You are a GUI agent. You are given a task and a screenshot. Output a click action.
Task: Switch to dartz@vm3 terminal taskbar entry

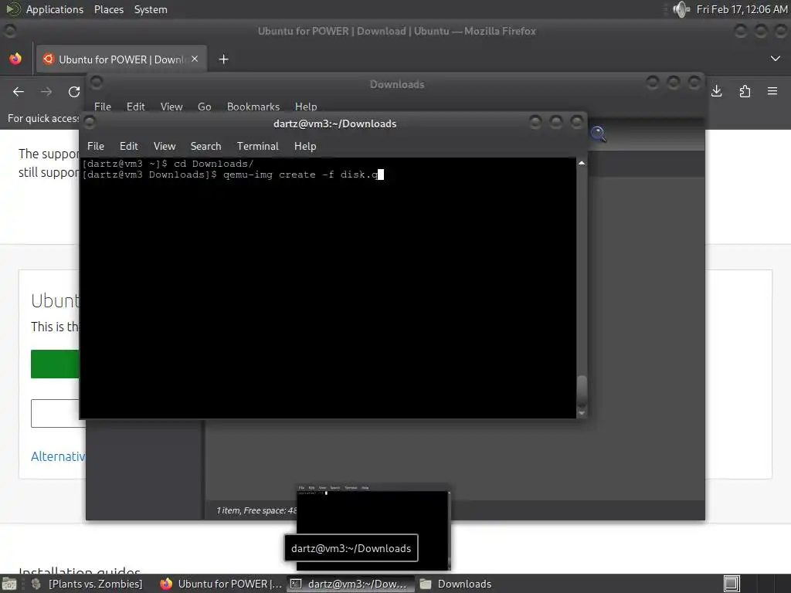click(x=351, y=584)
